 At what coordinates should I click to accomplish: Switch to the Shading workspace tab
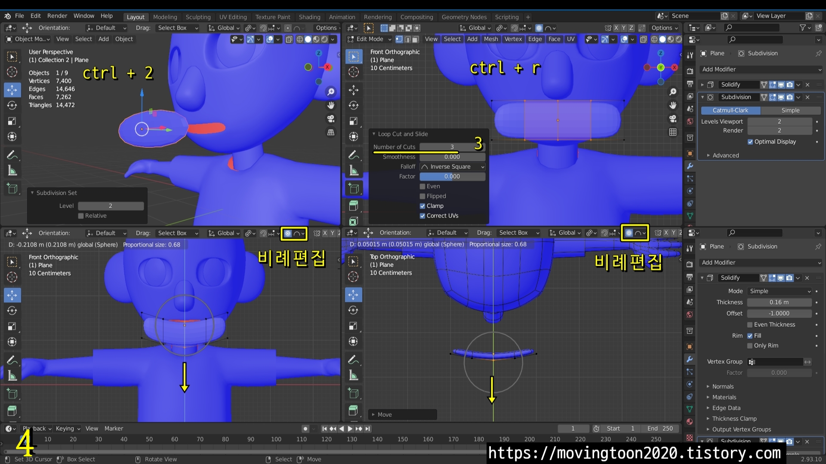pos(309,17)
